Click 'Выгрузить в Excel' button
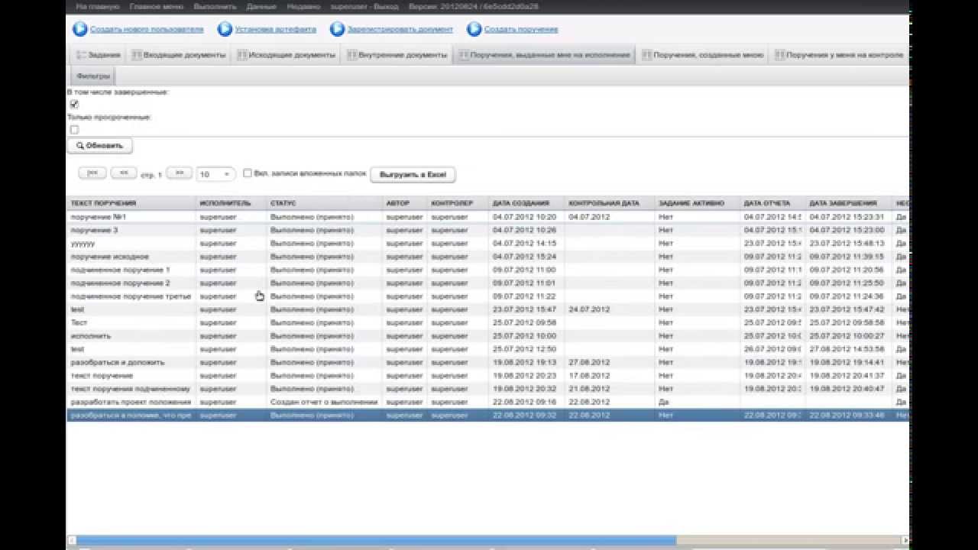978x550 pixels. [x=413, y=175]
